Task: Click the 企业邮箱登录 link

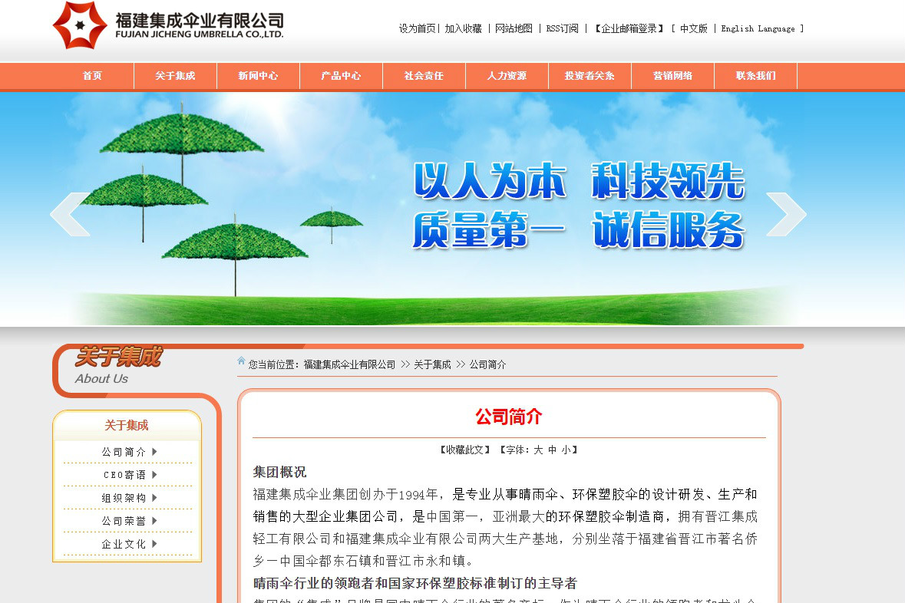Action: [629, 28]
